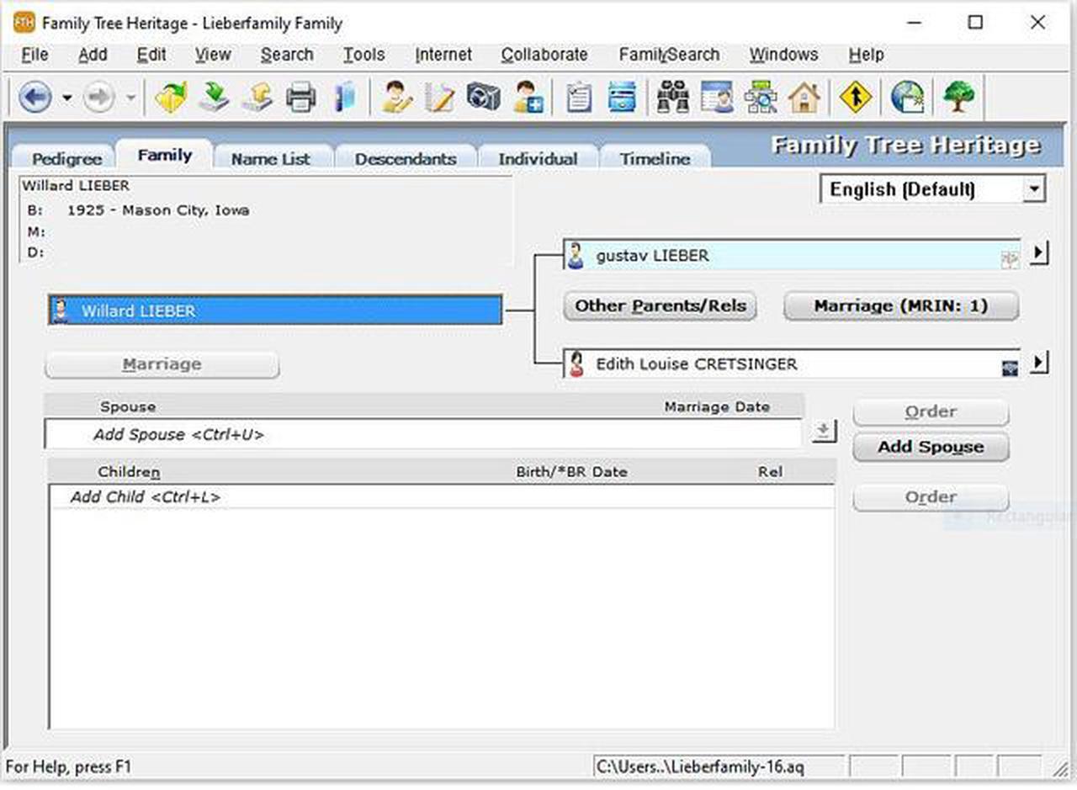1077x790 pixels.
Task: Click the Add Spouse <Ctrl+U> row
Action: tap(424, 434)
